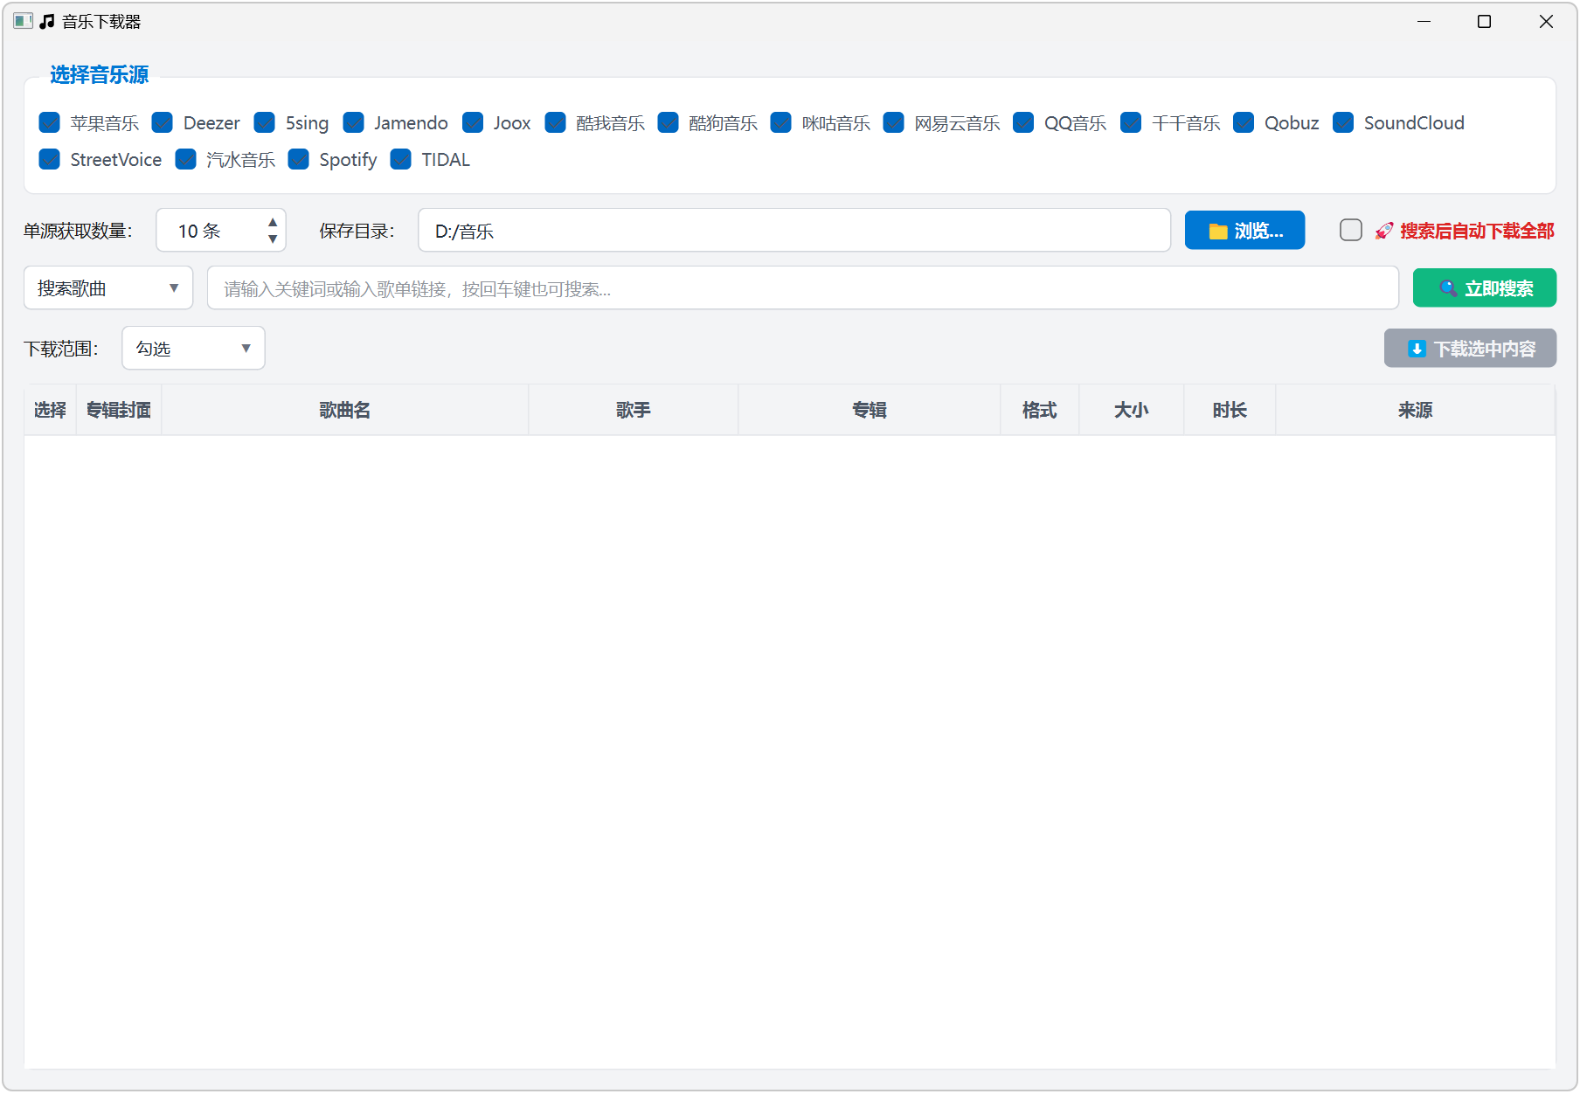Image resolution: width=1580 pixels, height=1094 pixels.
Task: Click the 下载选中内容 download button
Action: coord(1470,349)
